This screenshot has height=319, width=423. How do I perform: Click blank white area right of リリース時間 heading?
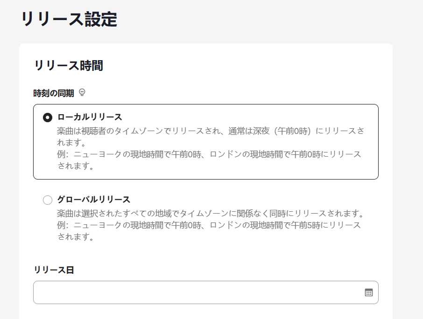pyautogui.click(x=243, y=65)
